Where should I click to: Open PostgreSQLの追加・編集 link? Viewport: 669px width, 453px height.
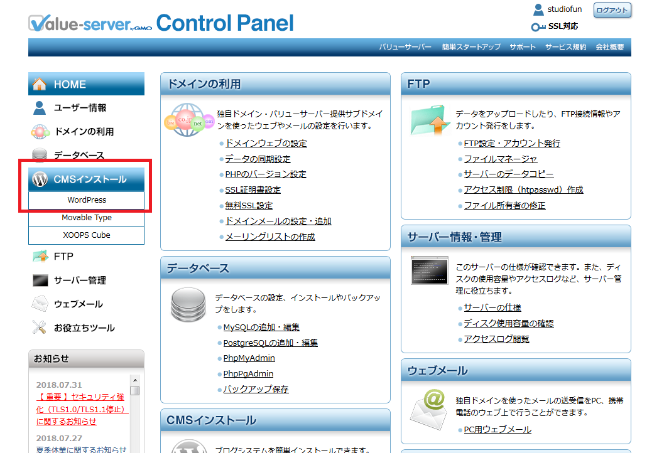point(271,343)
